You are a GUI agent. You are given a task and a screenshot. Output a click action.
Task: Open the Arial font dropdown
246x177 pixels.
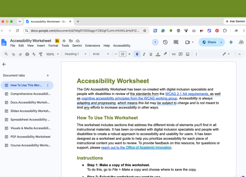(101, 54)
